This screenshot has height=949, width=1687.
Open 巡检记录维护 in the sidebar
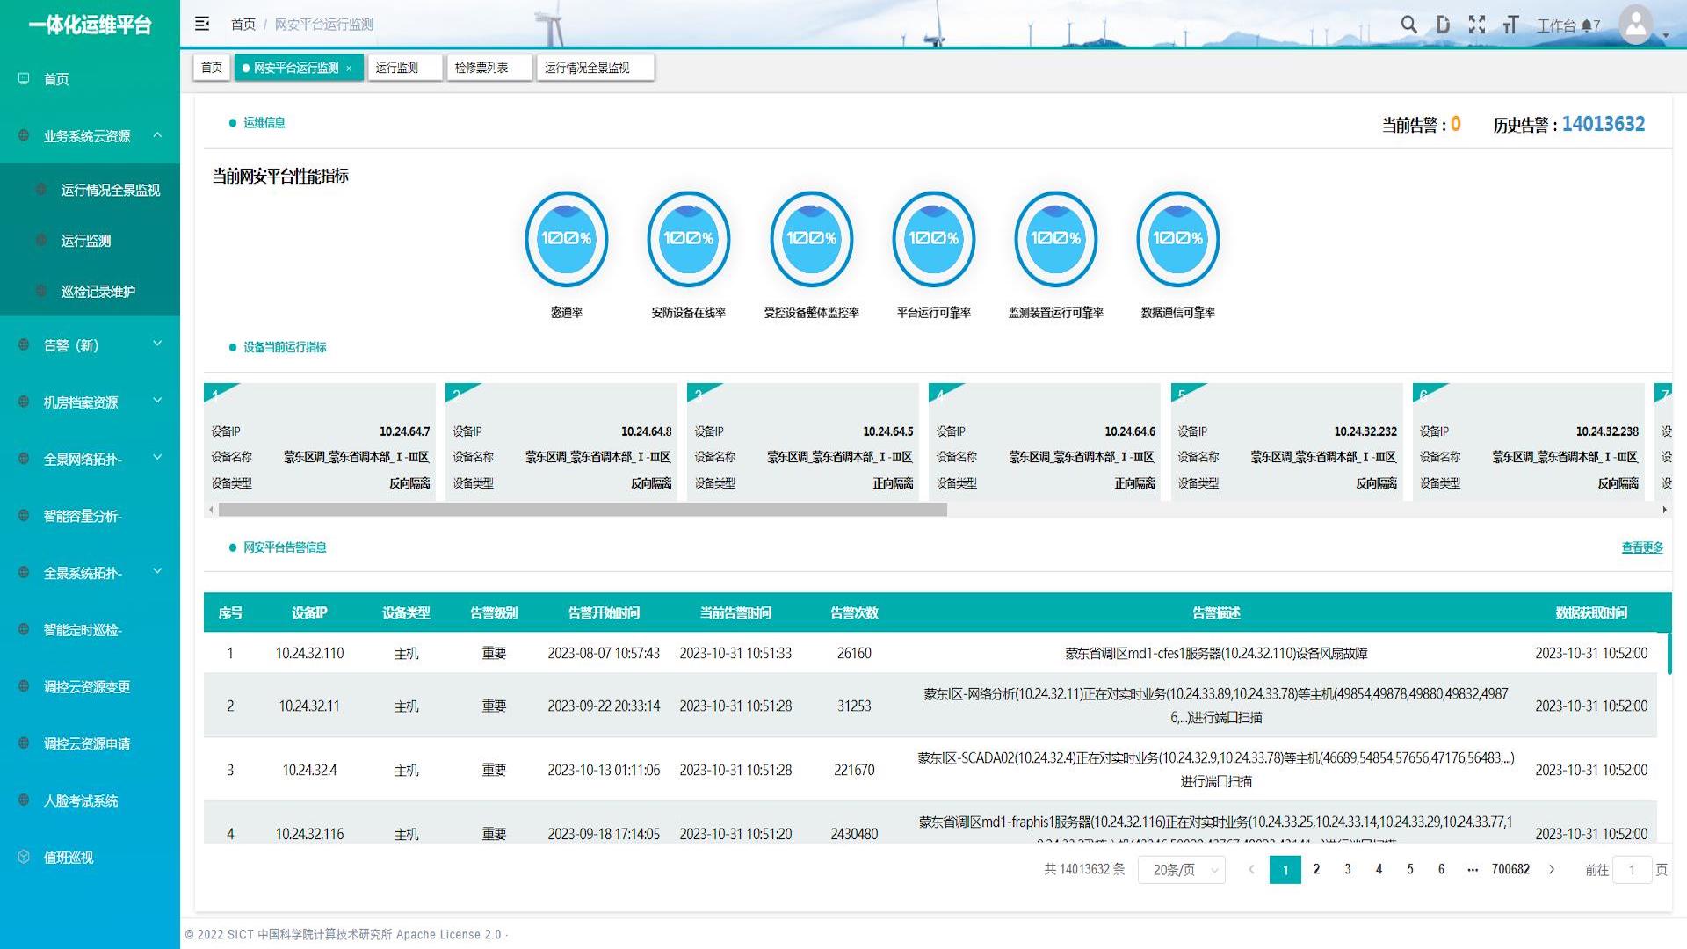pyautogui.click(x=98, y=292)
